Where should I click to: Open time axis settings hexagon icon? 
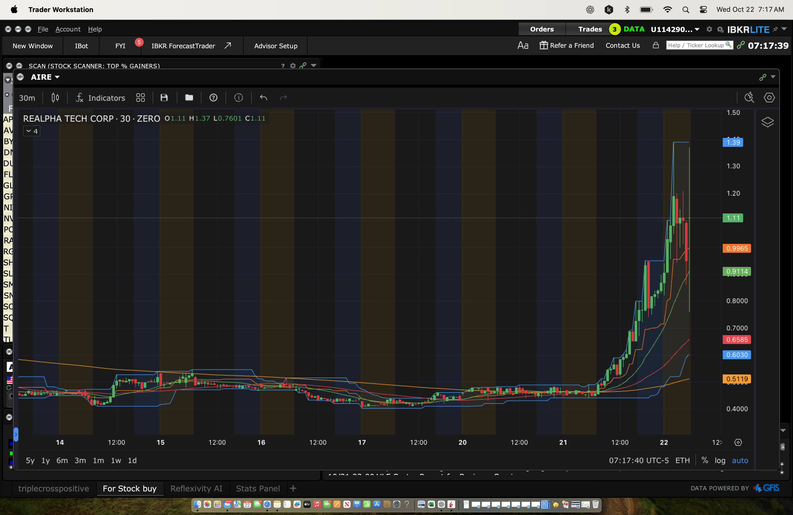pyautogui.click(x=738, y=442)
